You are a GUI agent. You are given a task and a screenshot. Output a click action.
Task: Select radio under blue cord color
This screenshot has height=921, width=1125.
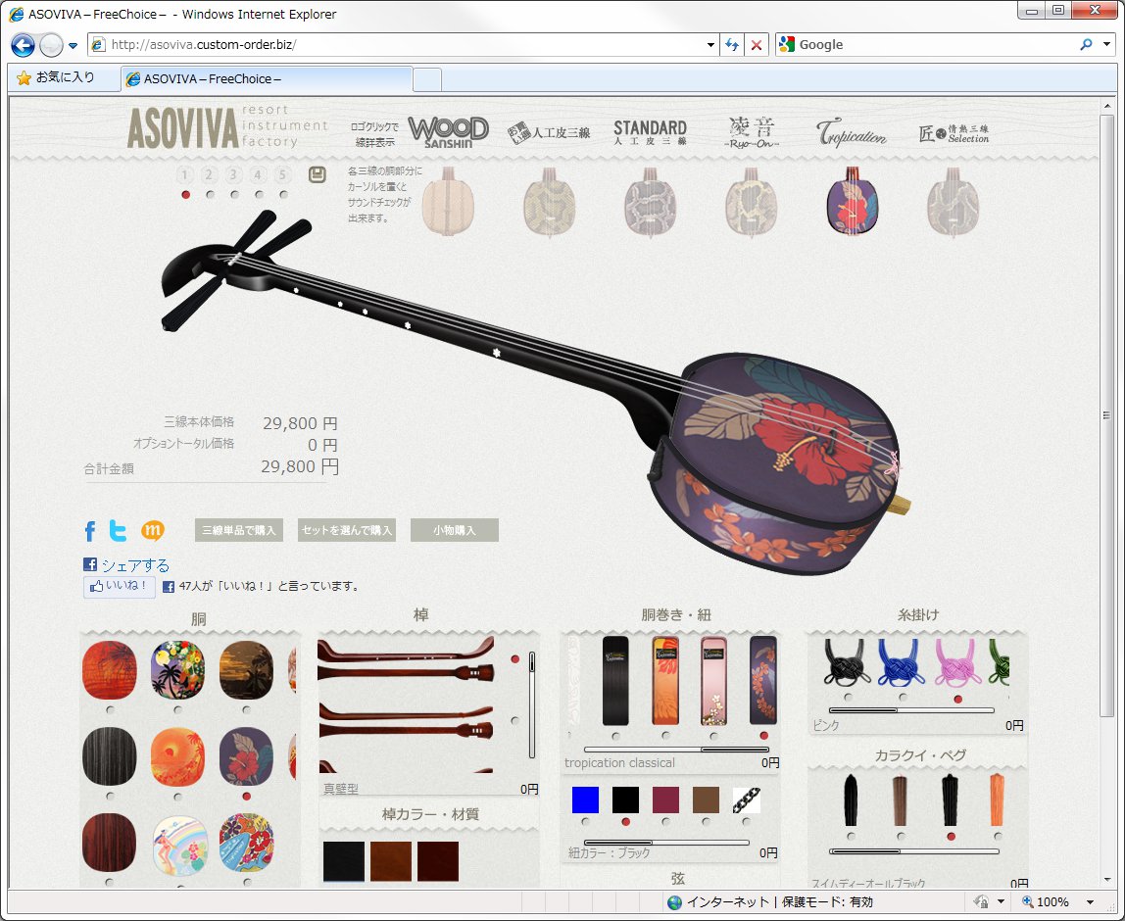(585, 821)
